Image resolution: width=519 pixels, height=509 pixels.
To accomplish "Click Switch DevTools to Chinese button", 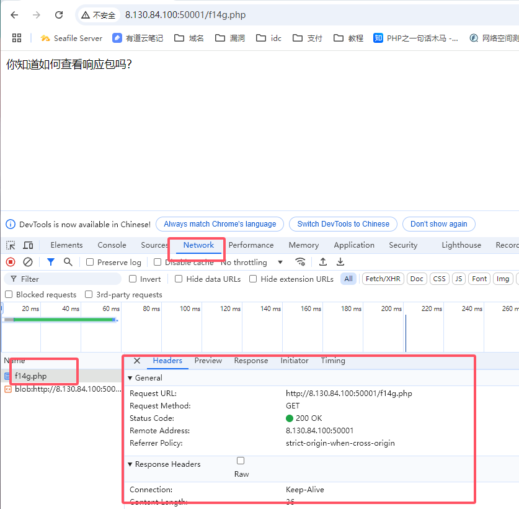I will pyautogui.click(x=343, y=224).
